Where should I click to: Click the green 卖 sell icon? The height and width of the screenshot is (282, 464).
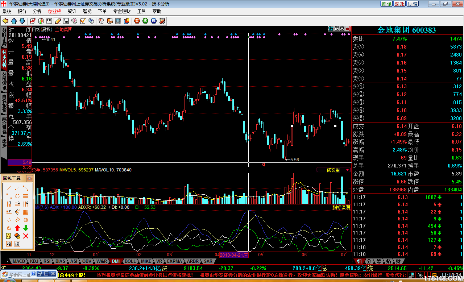click(145, 21)
